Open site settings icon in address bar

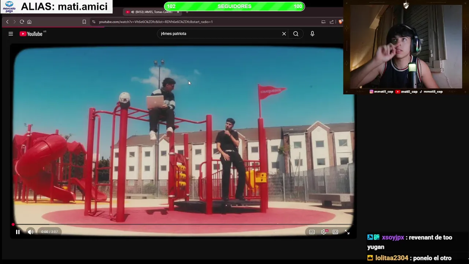point(94,22)
